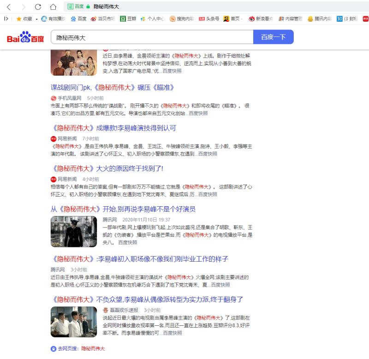Click 去网页搜: 隐秘而伟大 link

pyautogui.click(x=81, y=348)
